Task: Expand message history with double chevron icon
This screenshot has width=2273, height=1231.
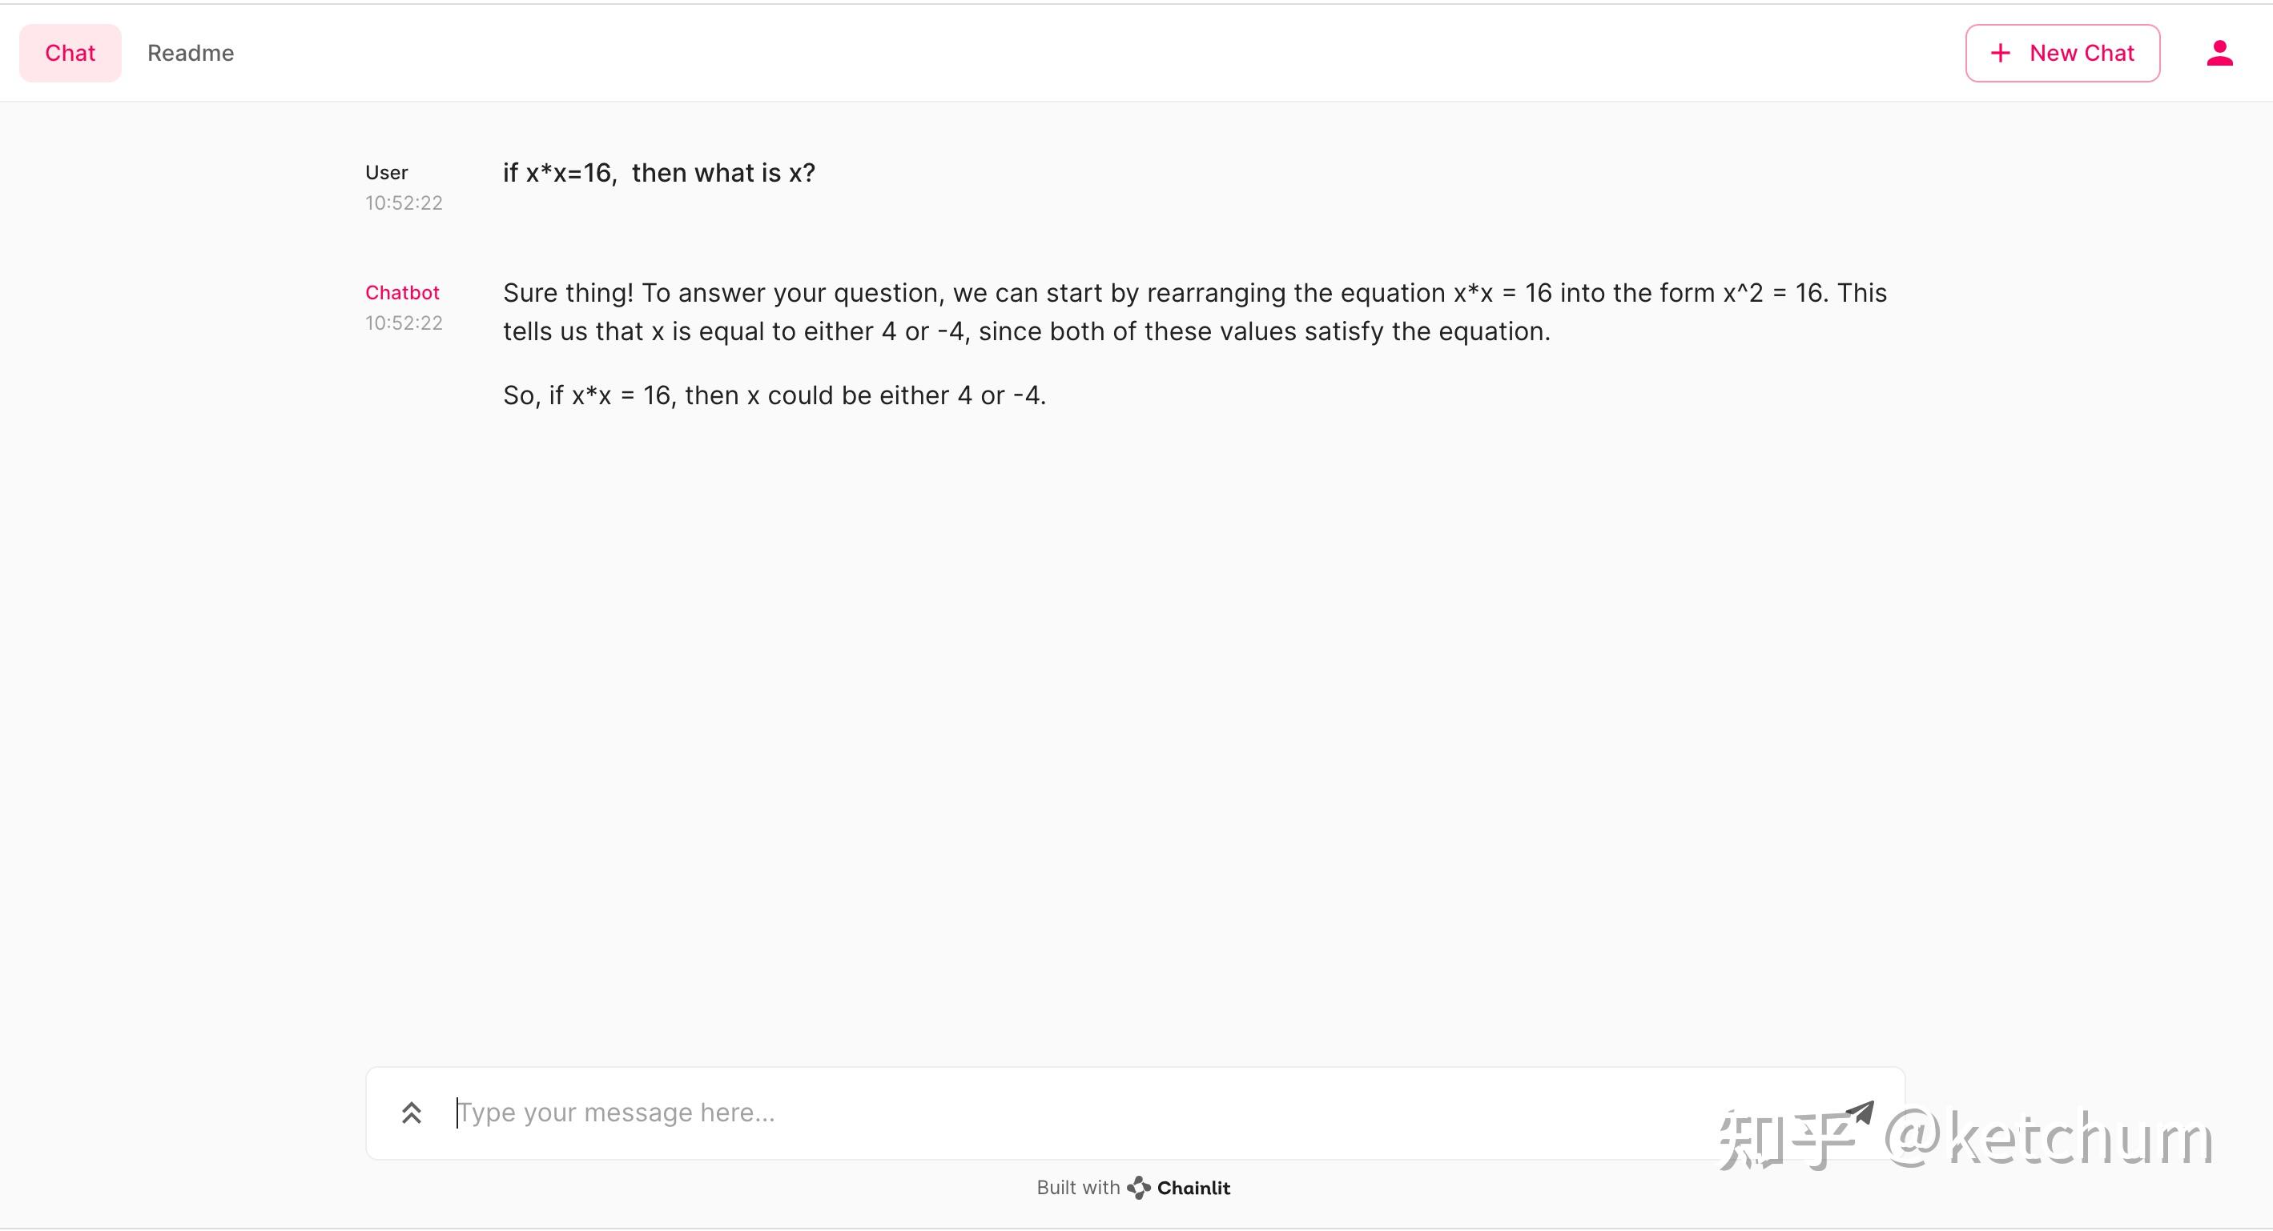Action: coord(411,1113)
